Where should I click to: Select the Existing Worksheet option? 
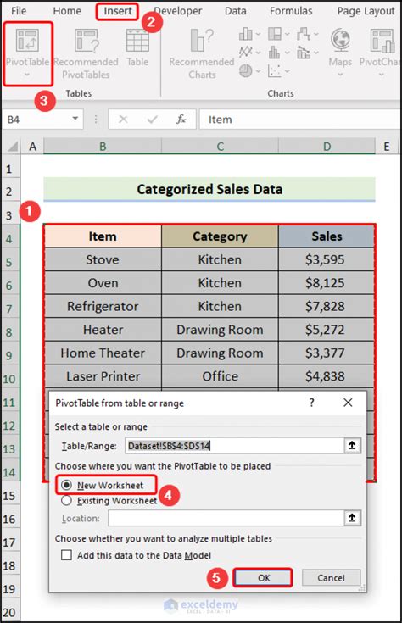(x=66, y=501)
